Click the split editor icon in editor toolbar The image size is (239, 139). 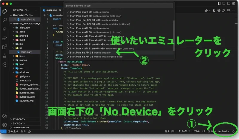pyautogui.click(x=229, y=10)
